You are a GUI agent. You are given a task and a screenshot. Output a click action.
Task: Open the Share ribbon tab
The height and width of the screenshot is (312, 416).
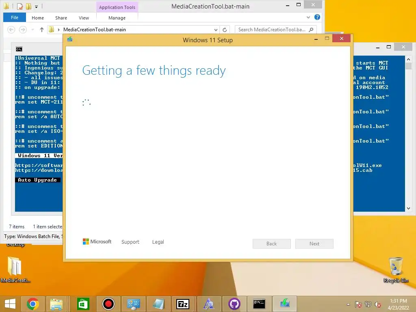coord(61,18)
